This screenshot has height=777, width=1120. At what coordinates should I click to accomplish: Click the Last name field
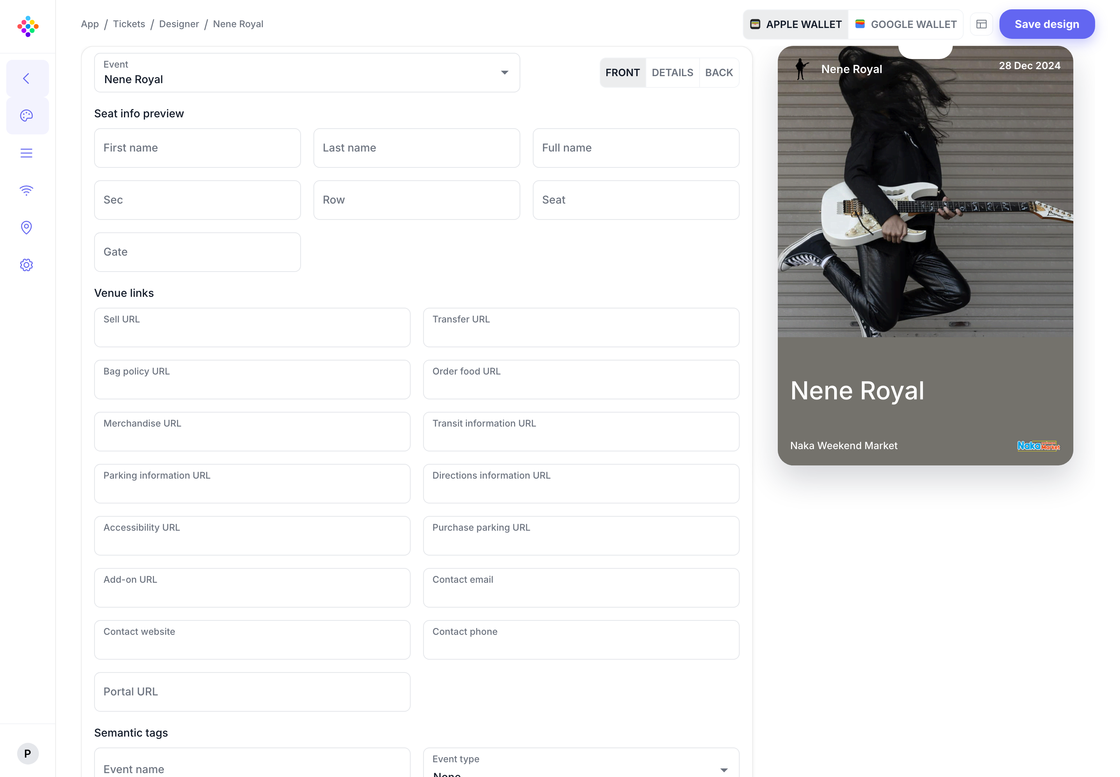417,148
